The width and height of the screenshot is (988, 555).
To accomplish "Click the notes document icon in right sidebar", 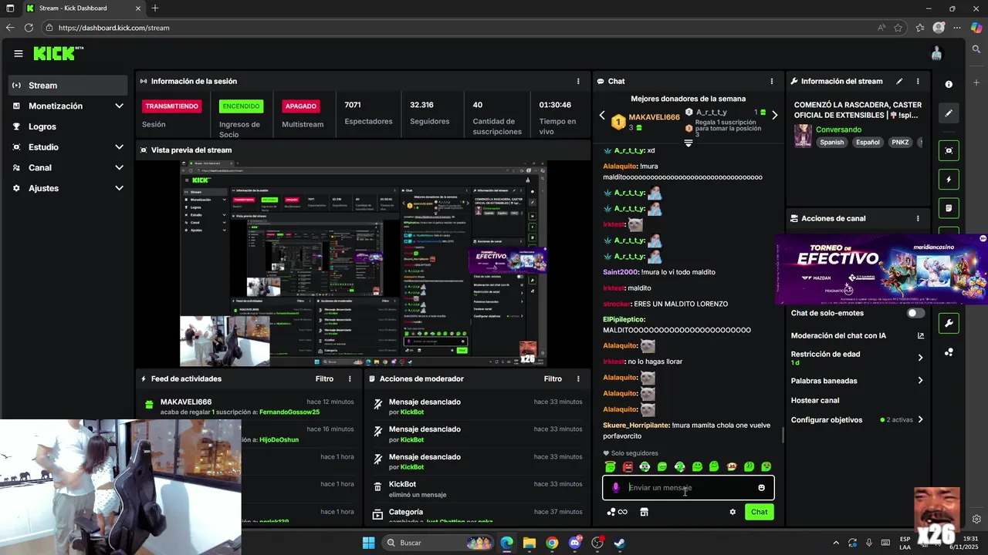I will [x=949, y=208].
